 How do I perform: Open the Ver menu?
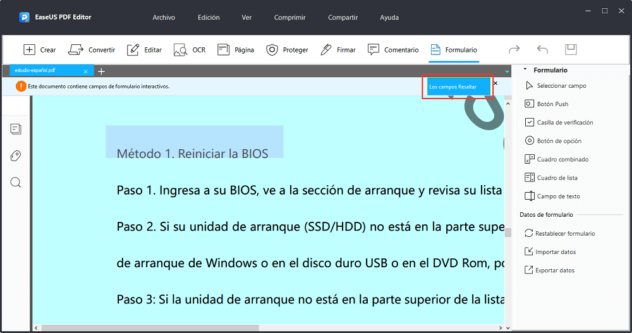246,17
